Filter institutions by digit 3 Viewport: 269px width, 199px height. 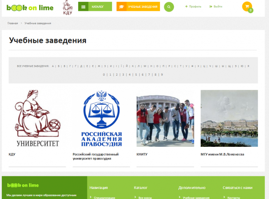pyautogui.click(x=123, y=75)
